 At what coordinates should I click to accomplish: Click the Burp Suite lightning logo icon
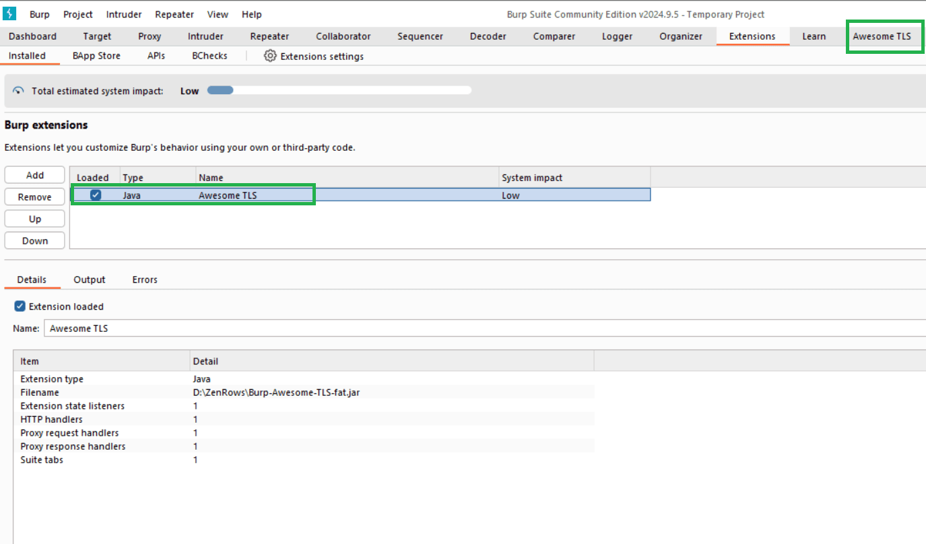coord(10,13)
